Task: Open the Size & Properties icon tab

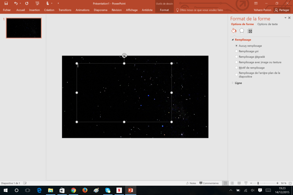Action: (250, 31)
